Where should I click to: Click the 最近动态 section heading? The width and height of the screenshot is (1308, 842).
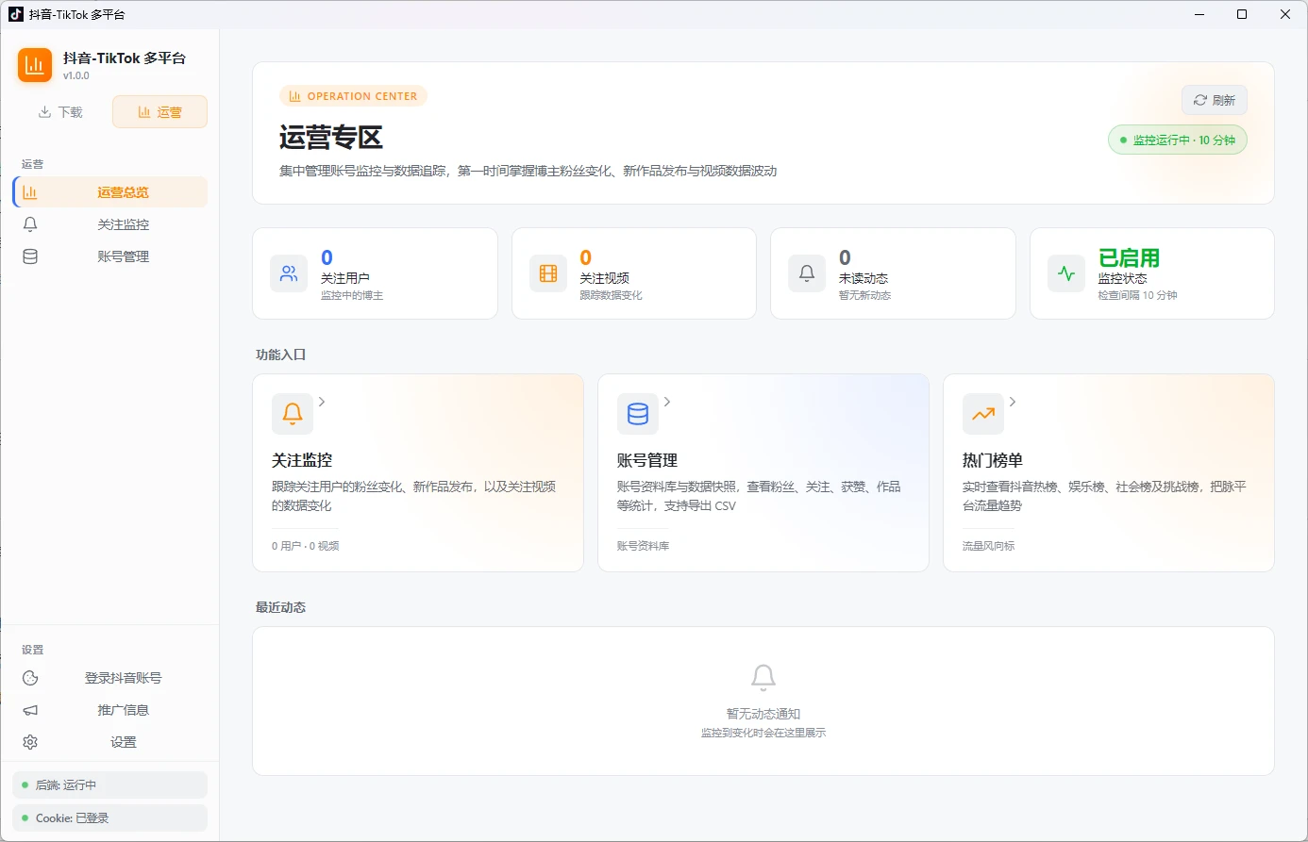point(281,607)
